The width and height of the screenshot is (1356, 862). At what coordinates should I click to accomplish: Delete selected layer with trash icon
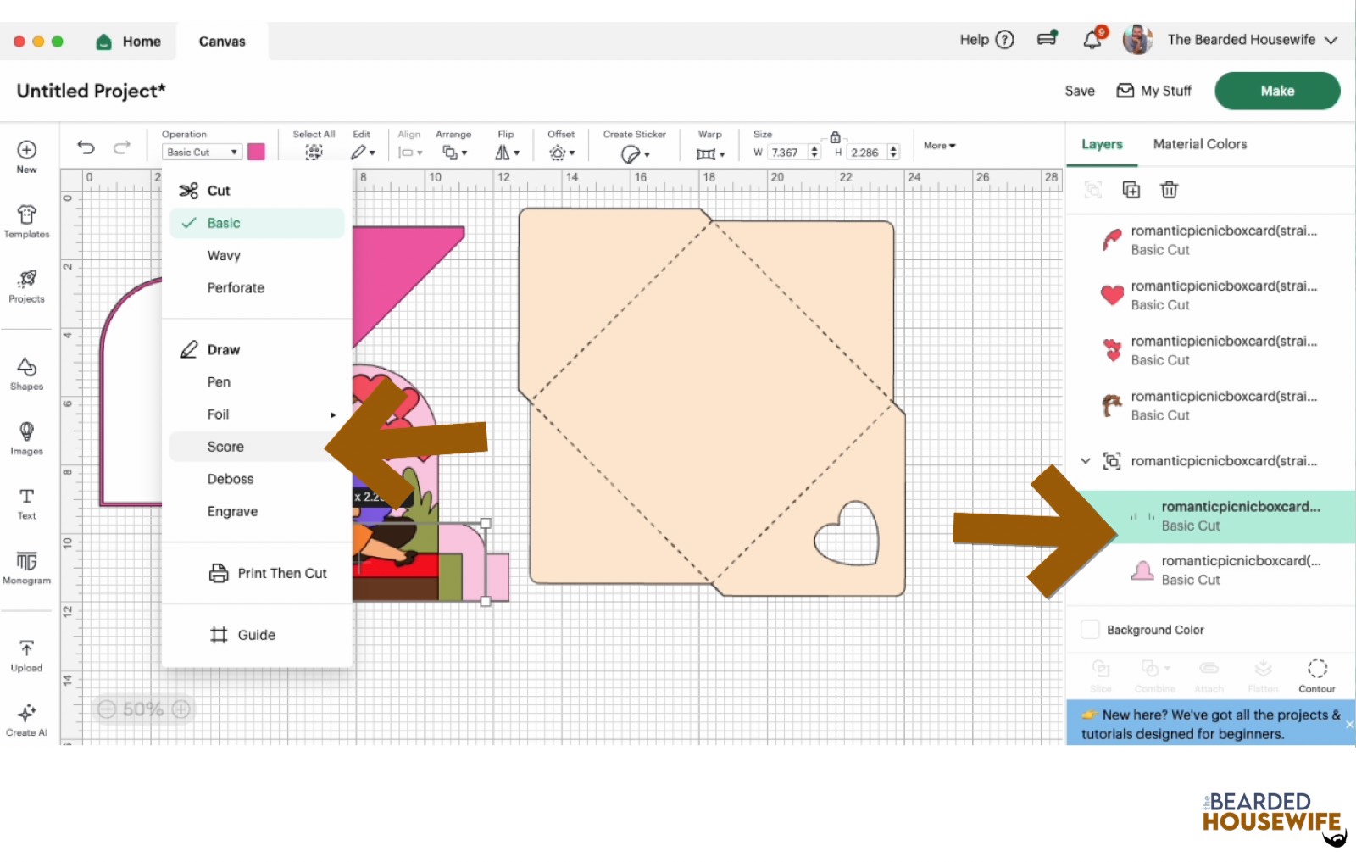point(1169,190)
